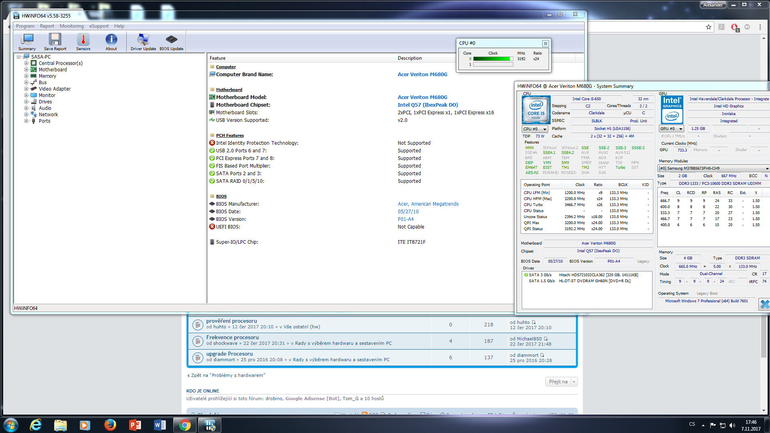Select the Audio tree item
This screenshot has width=770, height=433.
click(45, 108)
